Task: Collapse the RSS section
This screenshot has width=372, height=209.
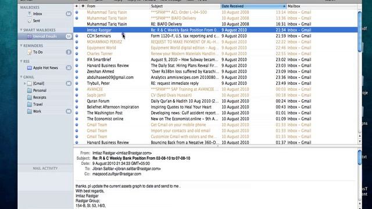Action: point(21,62)
